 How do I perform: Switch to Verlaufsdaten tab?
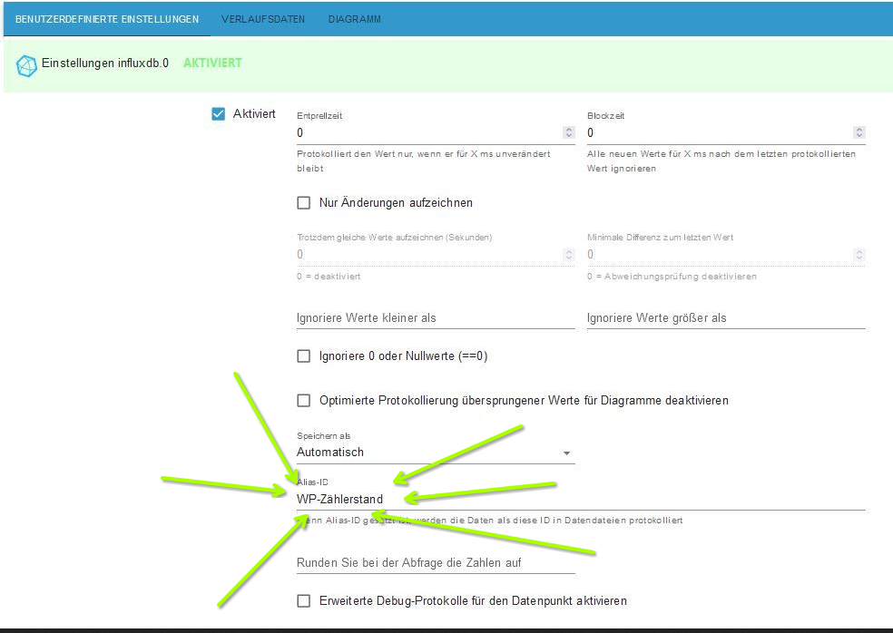(263, 19)
